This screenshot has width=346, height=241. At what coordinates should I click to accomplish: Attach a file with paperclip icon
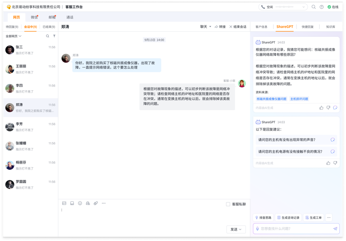coord(96,203)
